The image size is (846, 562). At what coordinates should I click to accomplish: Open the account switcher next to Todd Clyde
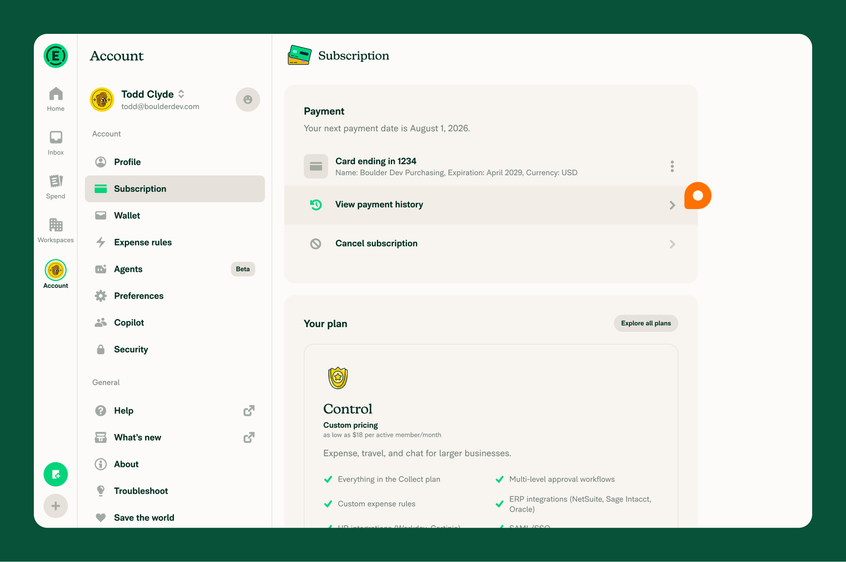tap(181, 94)
